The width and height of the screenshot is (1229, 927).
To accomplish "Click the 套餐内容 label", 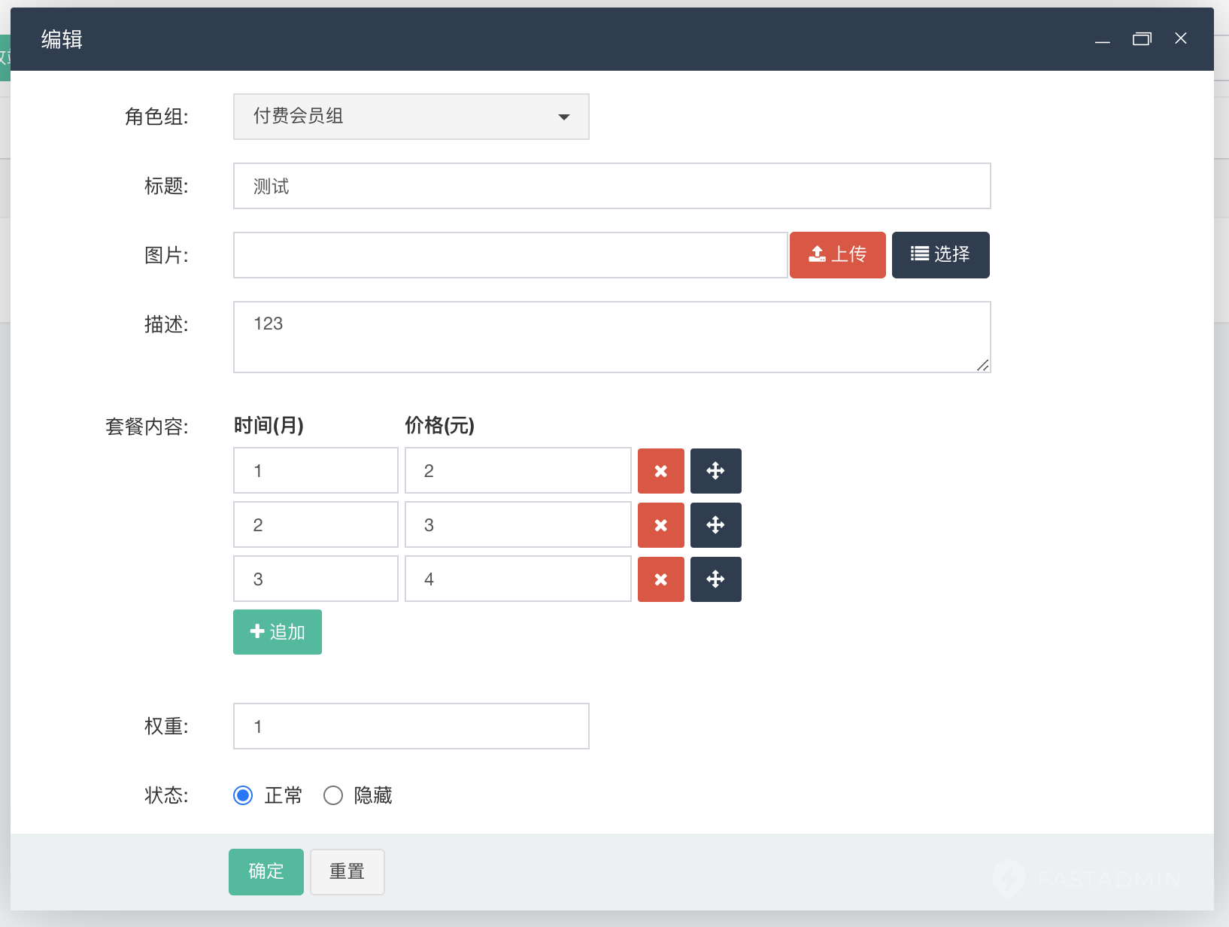I will point(147,427).
